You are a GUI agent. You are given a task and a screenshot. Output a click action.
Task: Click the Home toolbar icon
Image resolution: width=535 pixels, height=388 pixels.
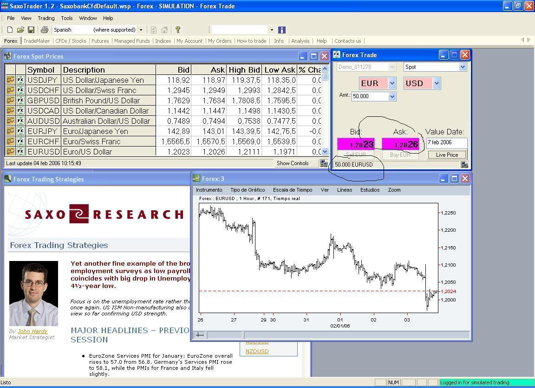(x=164, y=30)
